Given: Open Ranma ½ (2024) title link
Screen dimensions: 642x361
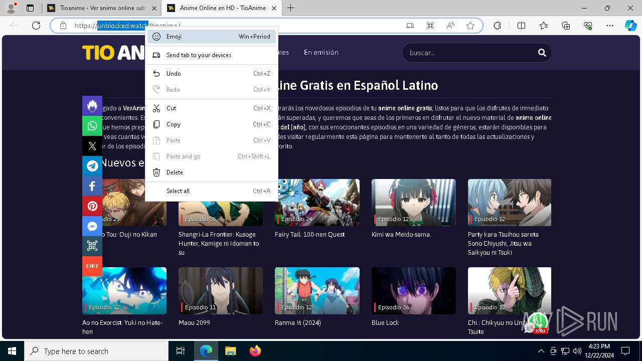Looking at the screenshot, I should pos(297,323).
